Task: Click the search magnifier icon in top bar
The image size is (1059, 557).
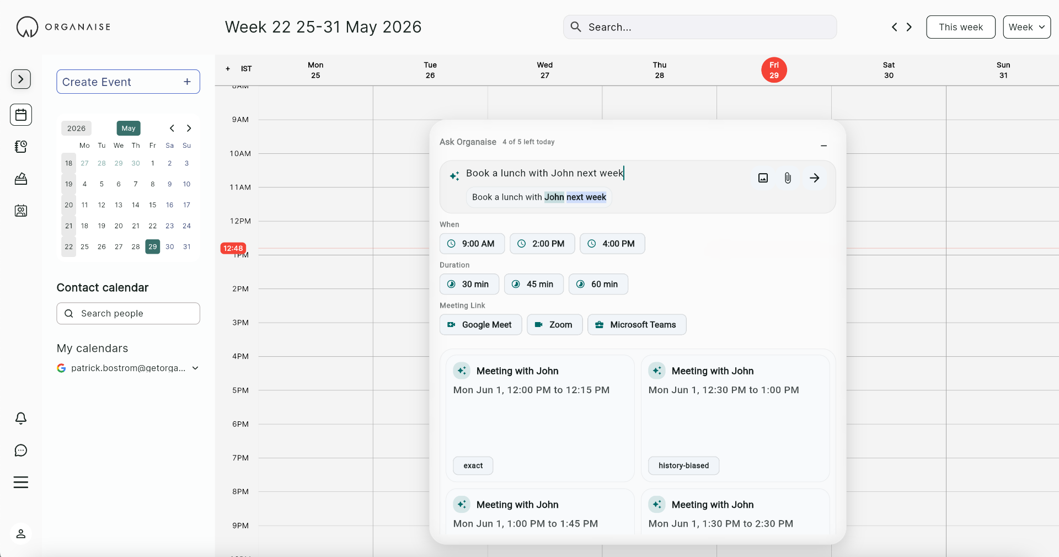Action: 576,26
